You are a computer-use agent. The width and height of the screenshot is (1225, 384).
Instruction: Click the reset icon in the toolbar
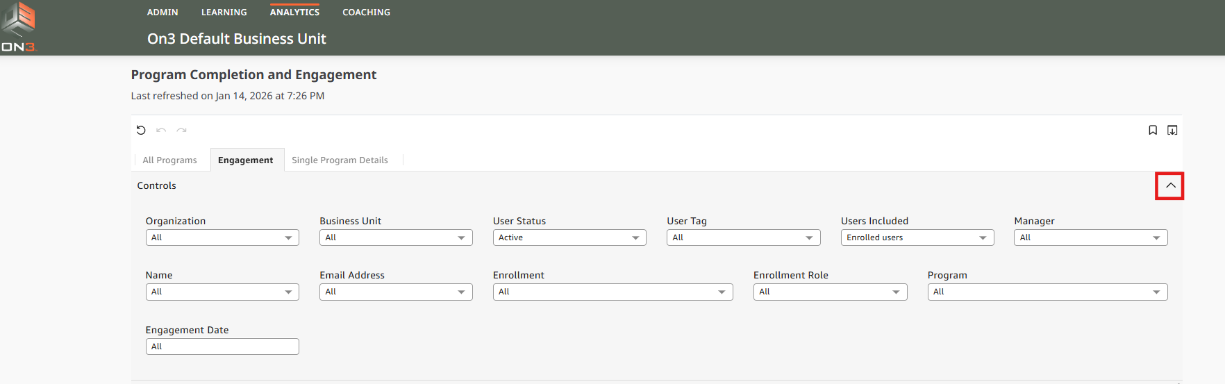[141, 130]
